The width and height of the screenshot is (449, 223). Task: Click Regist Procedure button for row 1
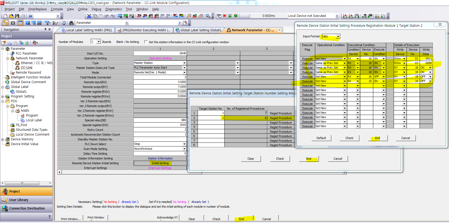281,113
